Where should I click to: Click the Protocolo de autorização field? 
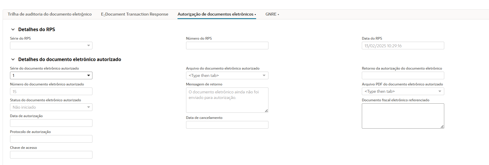[x=51, y=139]
